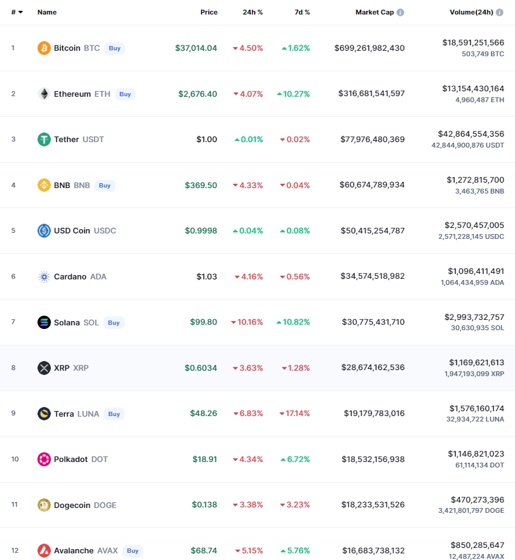This screenshot has height=560, width=515.
Task: Click the Tether green logo icon
Action: tap(44, 139)
